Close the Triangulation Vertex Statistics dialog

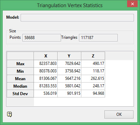[x=132, y=4]
